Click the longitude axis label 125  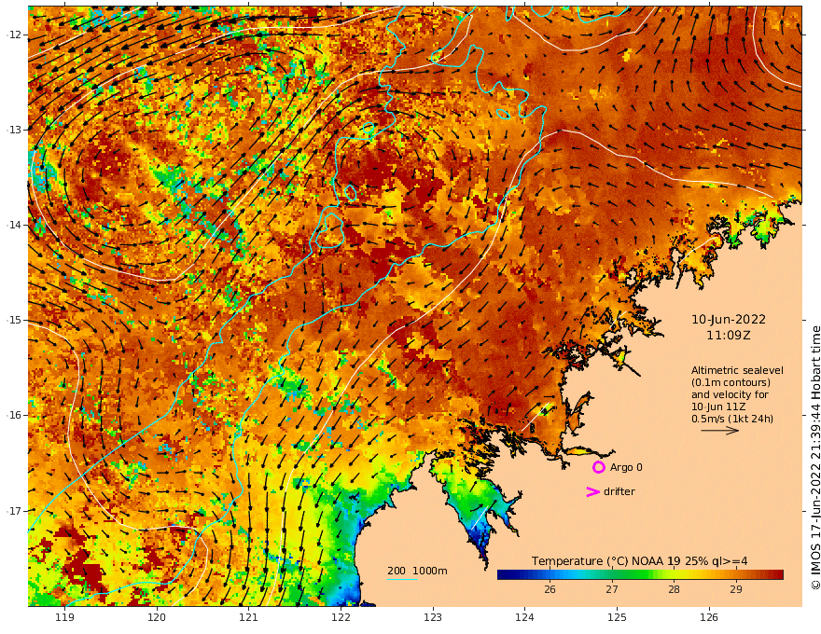coord(618,617)
